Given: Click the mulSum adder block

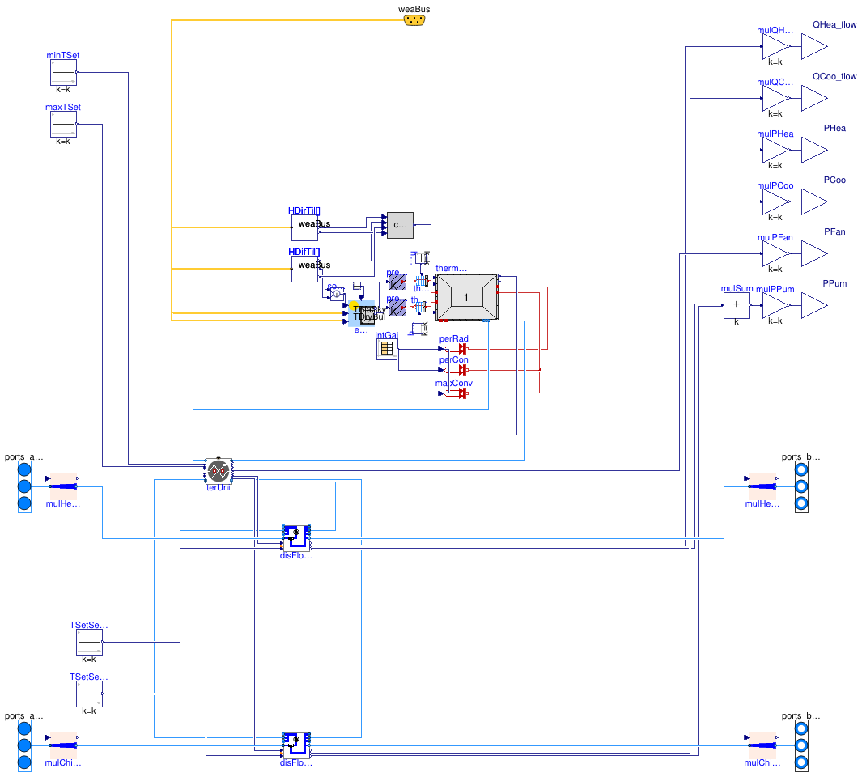Looking at the screenshot, I should click(737, 305).
